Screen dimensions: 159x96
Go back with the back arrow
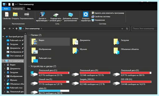pyautogui.click(x=5, y=29)
